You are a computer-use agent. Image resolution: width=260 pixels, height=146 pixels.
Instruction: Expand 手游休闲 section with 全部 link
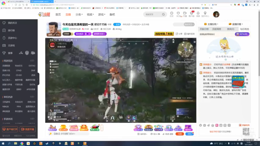coord(32,119)
